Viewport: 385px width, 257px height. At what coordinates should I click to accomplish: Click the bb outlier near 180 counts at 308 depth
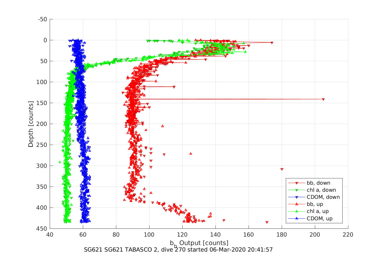point(282,169)
